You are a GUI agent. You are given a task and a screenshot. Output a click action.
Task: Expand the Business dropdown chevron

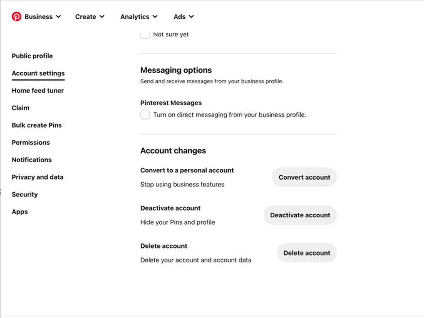coord(58,17)
